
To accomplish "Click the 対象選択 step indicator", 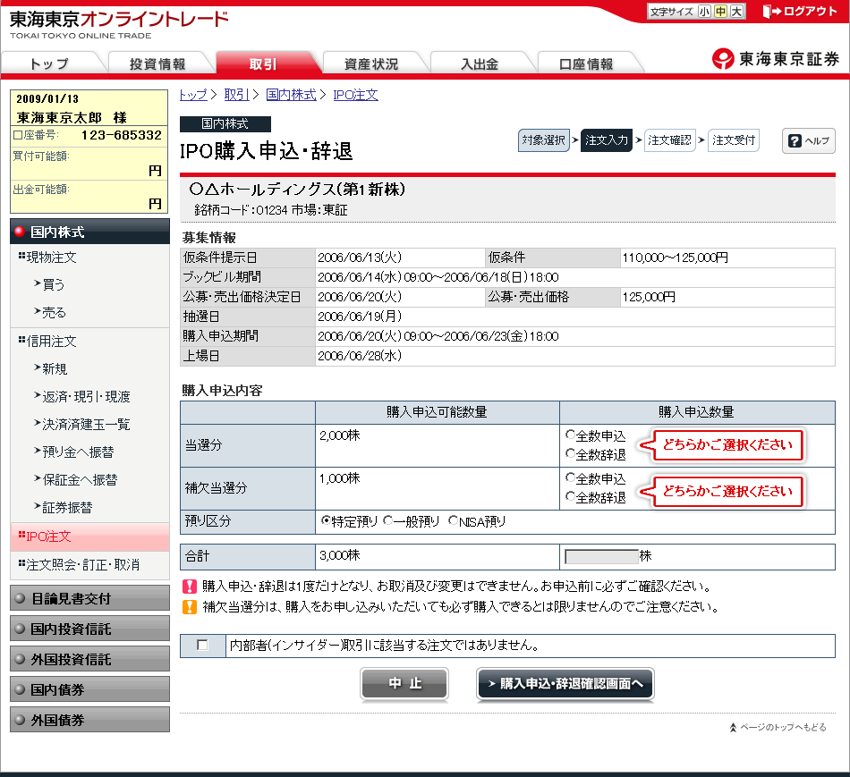I will [x=544, y=140].
